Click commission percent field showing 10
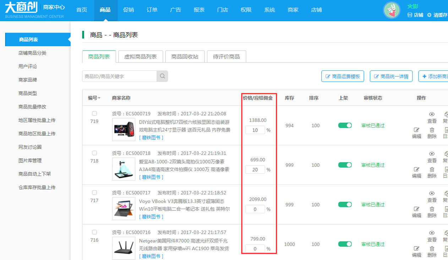The height and width of the screenshot is (260, 448). point(255,130)
